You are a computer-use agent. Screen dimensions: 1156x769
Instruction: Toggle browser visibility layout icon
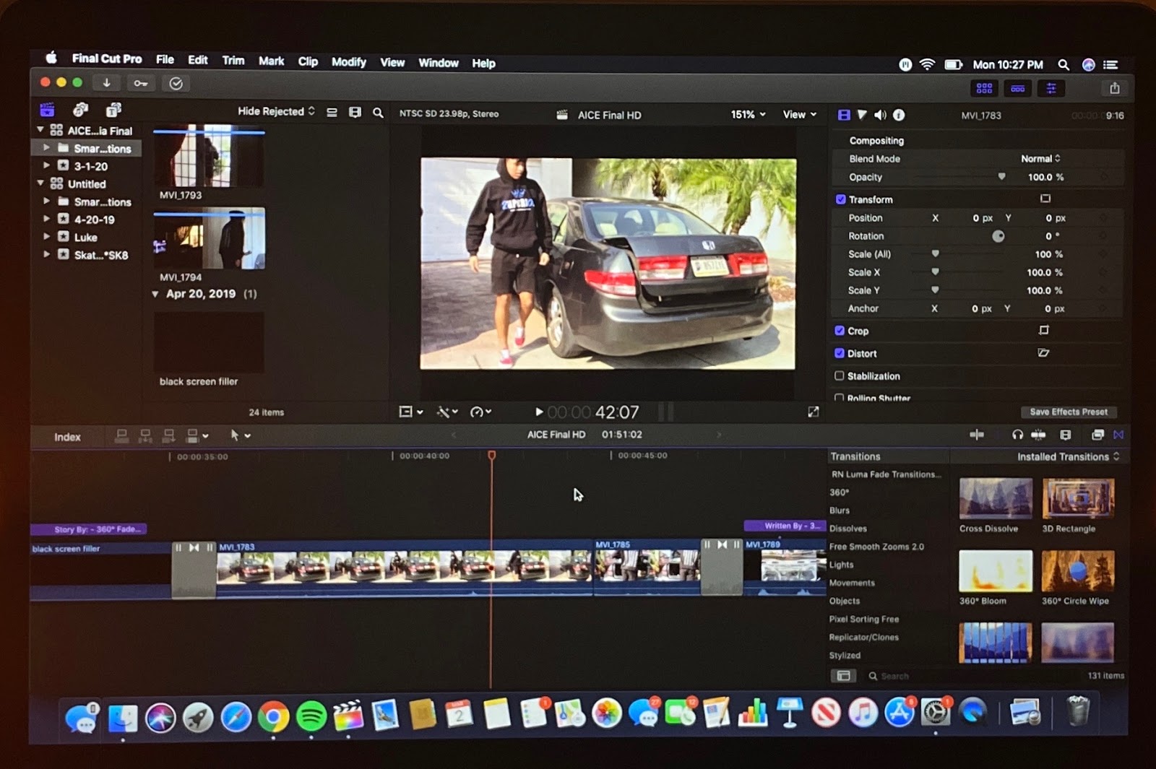click(984, 88)
